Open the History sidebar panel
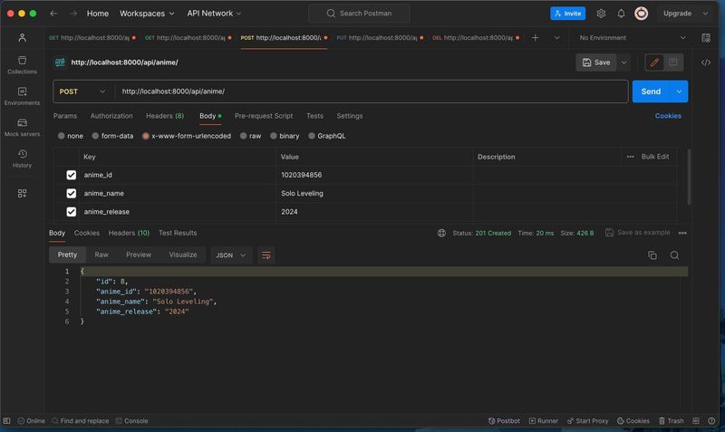Image resolution: width=725 pixels, height=432 pixels. [22, 158]
